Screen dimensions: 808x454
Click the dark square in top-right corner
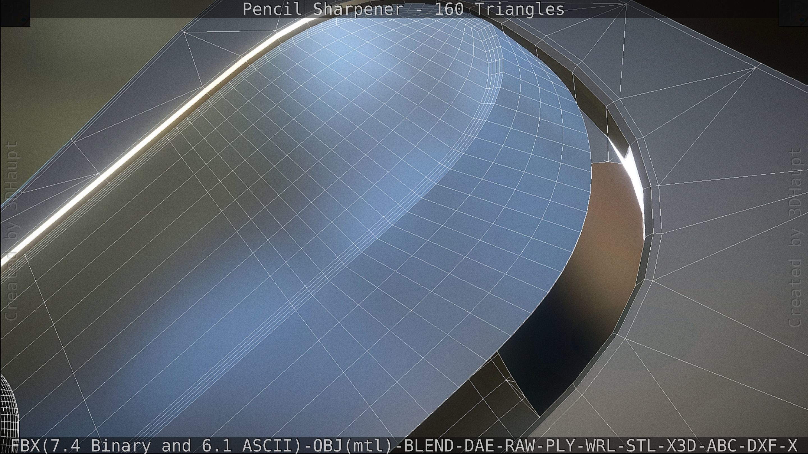point(793,13)
